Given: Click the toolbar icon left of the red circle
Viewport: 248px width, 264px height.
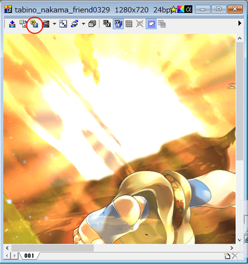Looking at the screenshot, I should coord(23,24).
